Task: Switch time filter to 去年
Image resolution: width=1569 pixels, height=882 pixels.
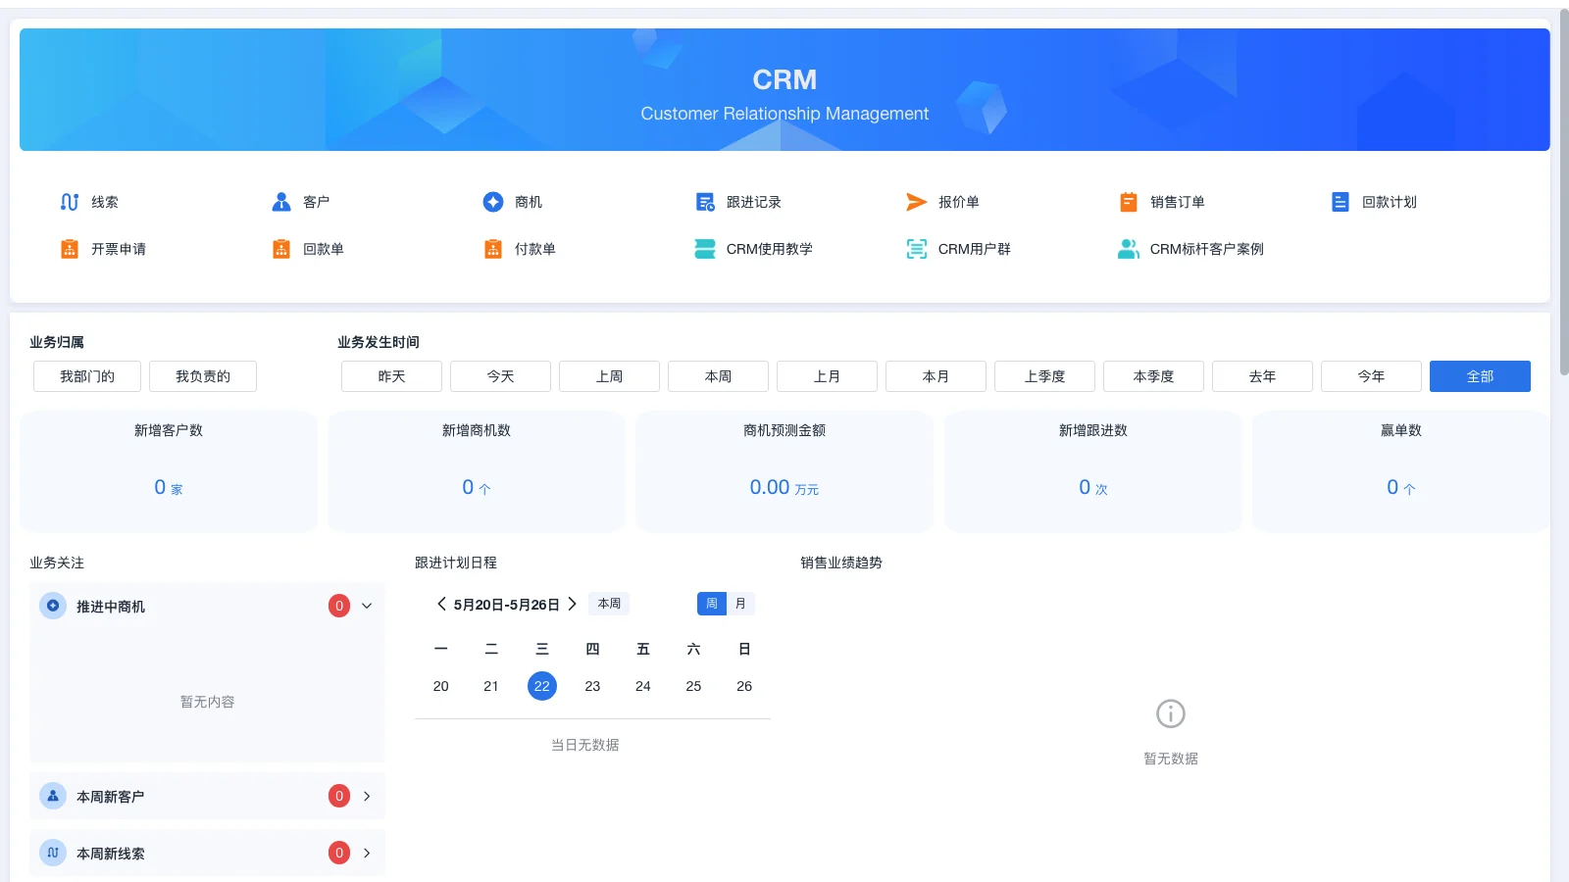Action: tap(1262, 376)
